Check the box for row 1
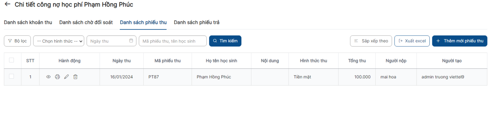 click(11, 76)
